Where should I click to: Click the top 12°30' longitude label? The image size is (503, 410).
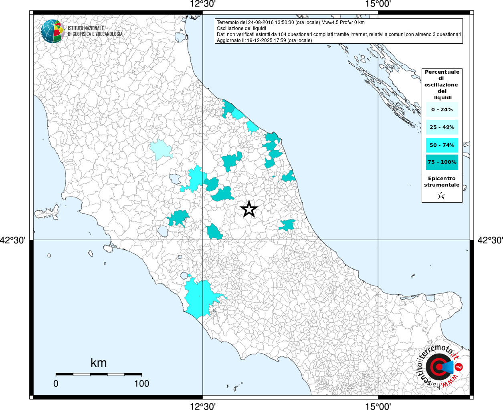pyautogui.click(x=203, y=4)
